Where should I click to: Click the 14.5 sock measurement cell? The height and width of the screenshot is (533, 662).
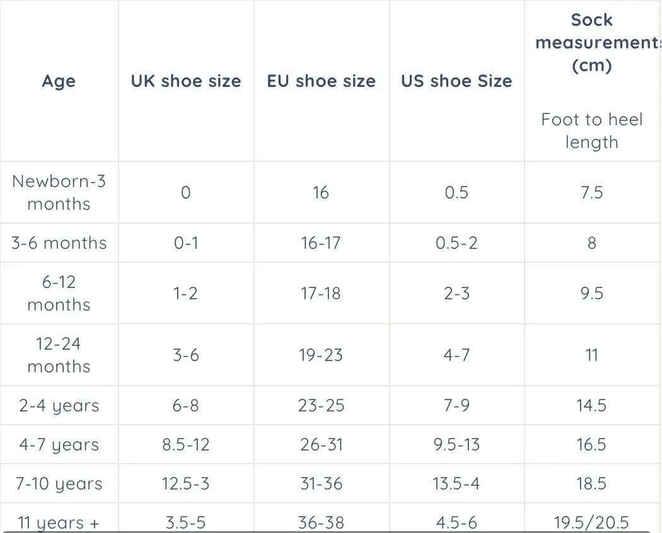click(x=591, y=406)
